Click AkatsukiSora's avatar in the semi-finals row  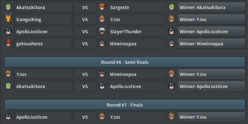(x=8, y=86)
